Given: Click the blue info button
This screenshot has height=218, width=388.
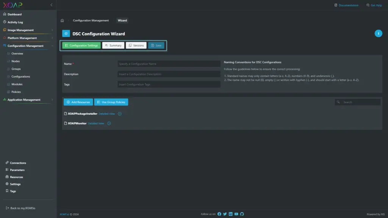Looking at the screenshot, I should point(379,33).
